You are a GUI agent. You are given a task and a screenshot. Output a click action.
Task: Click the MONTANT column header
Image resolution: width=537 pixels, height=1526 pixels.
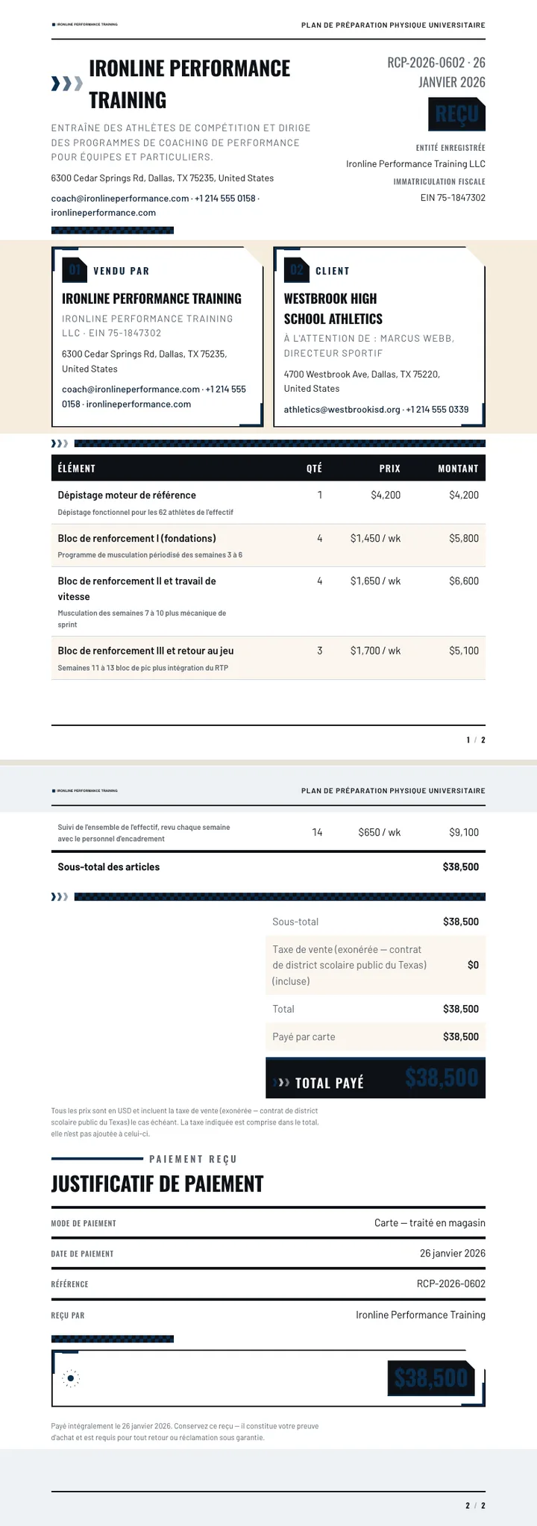458,469
